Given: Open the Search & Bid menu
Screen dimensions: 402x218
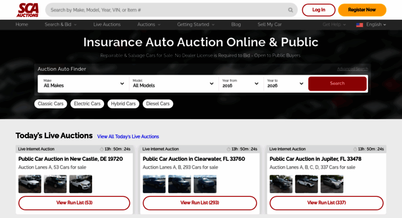Looking at the screenshot, I should pyautogui.click(x=60, y=25).
